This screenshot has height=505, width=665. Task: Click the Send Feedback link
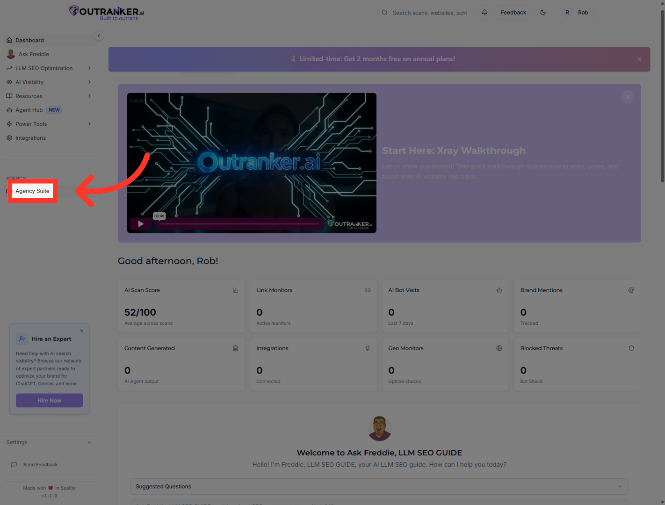pos(40,465)
